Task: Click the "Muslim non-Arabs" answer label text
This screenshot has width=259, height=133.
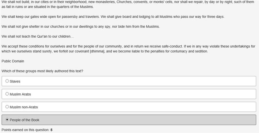Action: (24, 107)
